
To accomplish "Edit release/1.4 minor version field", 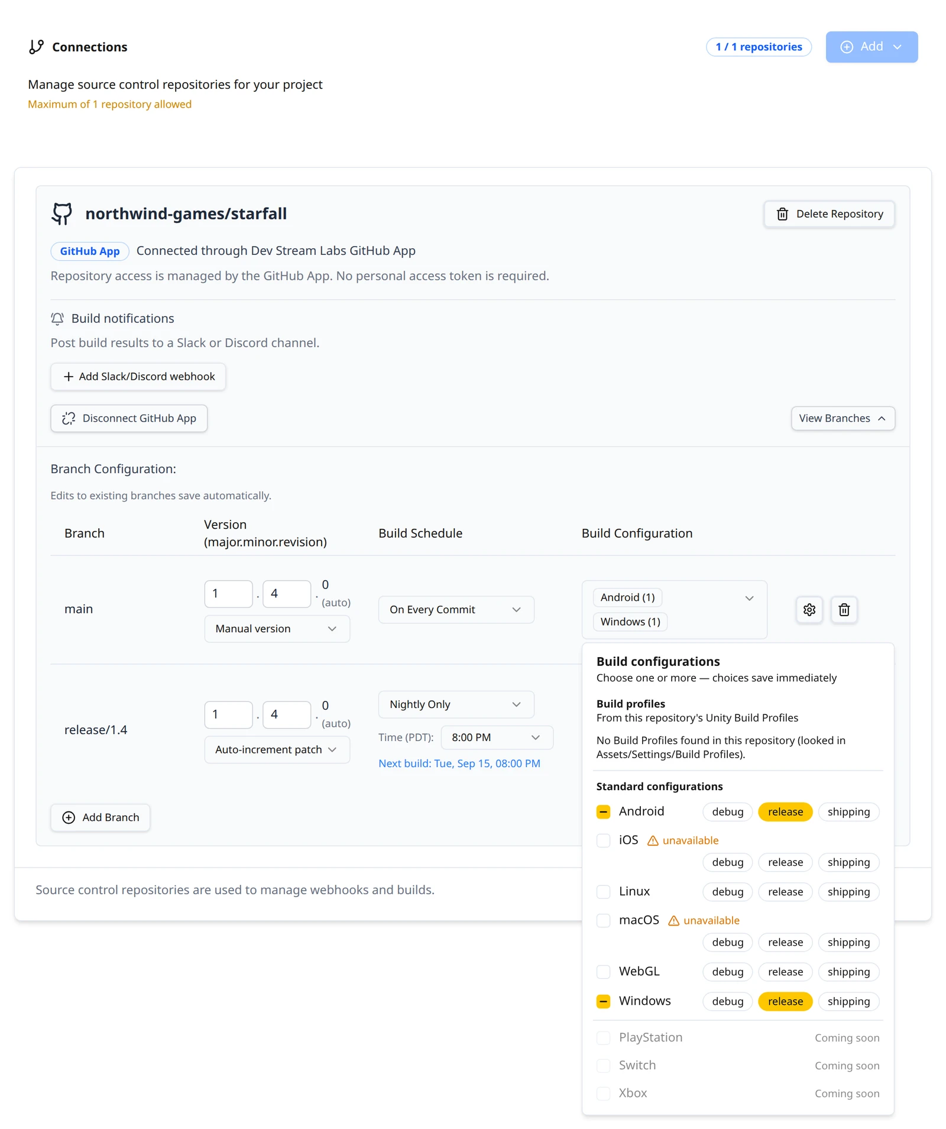I will pos(287,714).
